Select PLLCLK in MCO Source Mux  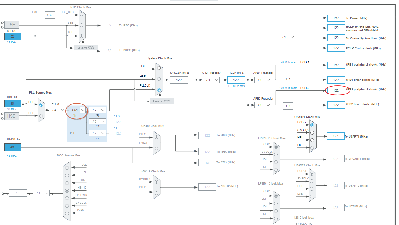click(x=67, y=198)
